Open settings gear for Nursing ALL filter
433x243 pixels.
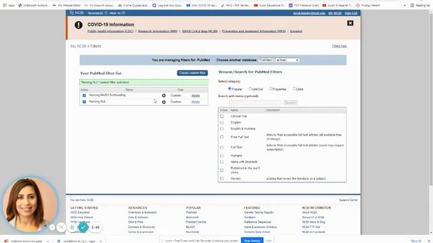[164, 102]
